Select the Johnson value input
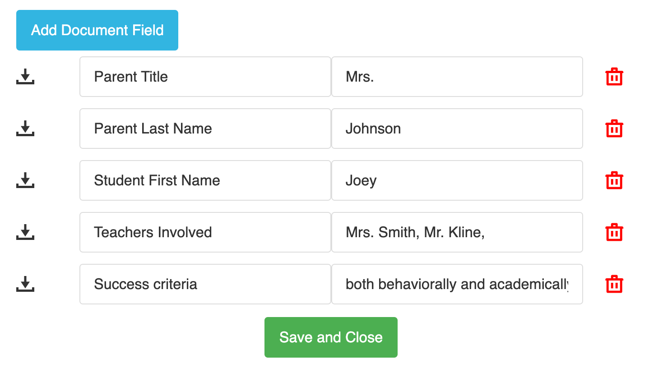Viewport: 649px width, 368px height. click(x=457, y=129)
